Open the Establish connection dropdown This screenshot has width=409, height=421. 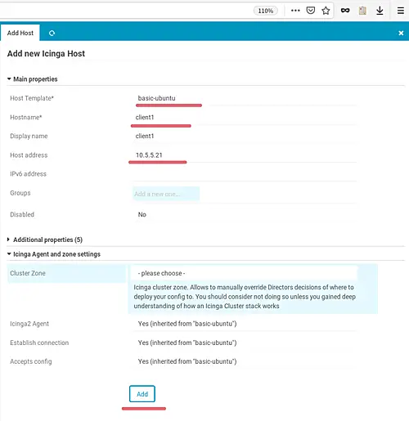[245, 343]
